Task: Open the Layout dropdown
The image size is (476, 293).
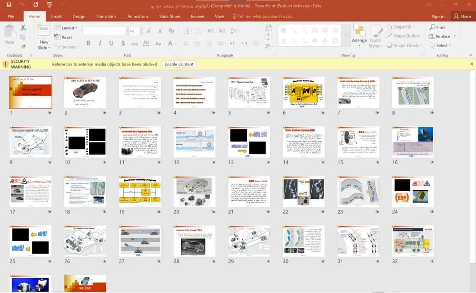Action: coord(66,28)
